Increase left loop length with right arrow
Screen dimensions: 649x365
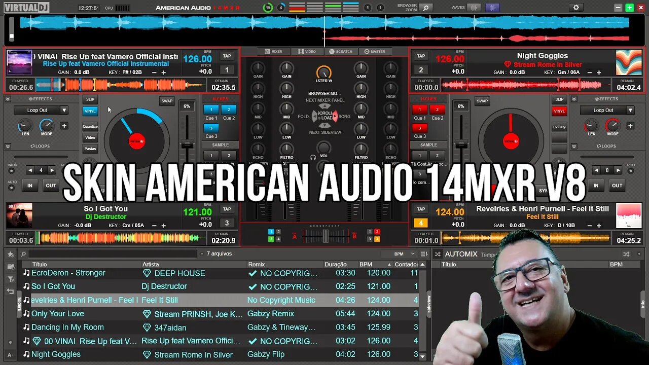[x=52, y=170]
